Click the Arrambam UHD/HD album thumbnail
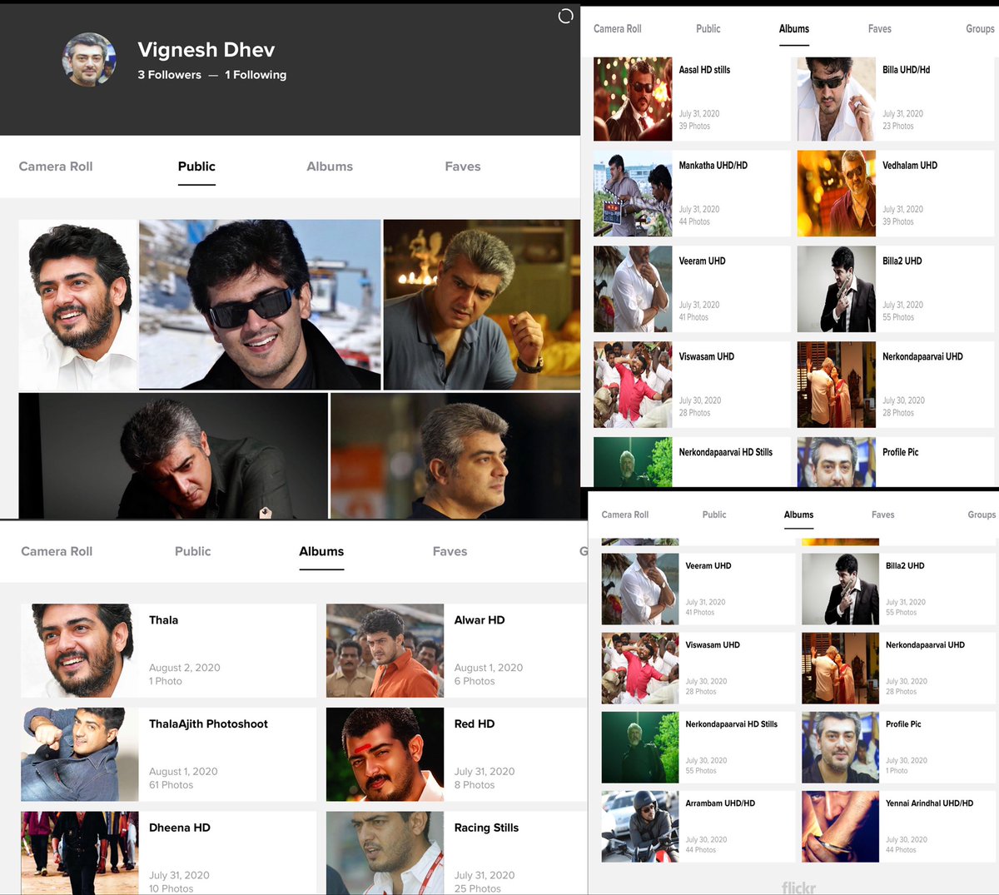The width and height of the screenshot is (999, 895). click(639, 826)
